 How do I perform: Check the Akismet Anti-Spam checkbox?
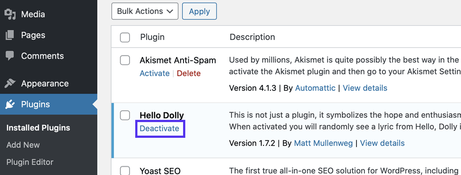coord(125,60)
